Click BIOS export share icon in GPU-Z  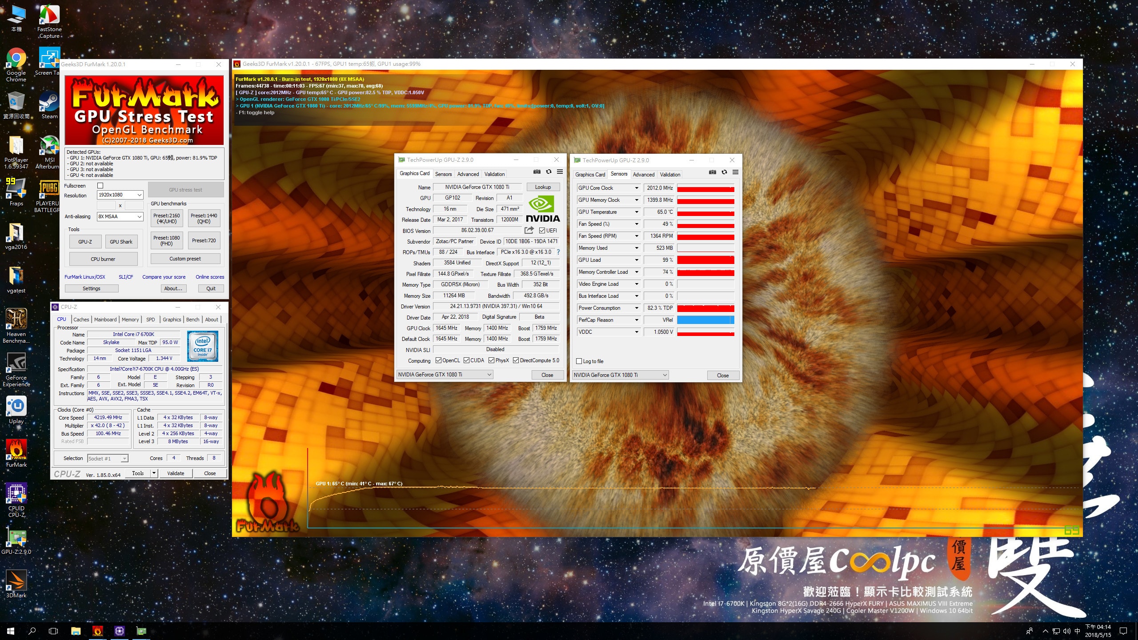pyautogui.click(x=529, y=230)
